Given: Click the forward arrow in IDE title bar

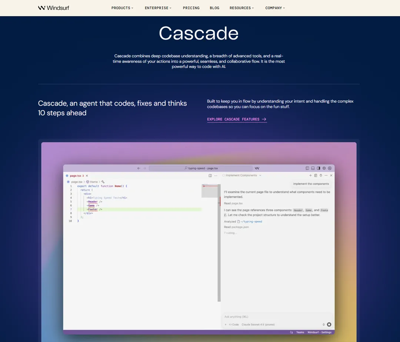Looking at the screenshot, I should 144,168.
